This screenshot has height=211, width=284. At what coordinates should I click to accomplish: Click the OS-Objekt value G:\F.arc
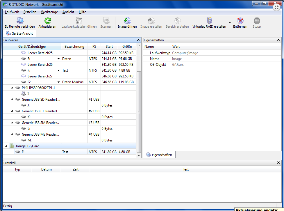[x=178, y=65]
